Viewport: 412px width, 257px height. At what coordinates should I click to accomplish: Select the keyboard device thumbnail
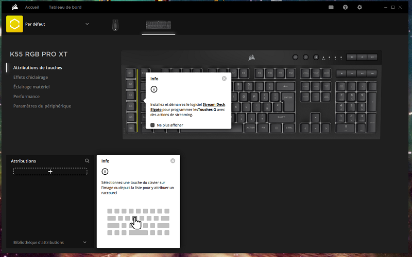[x=159, y=25]
